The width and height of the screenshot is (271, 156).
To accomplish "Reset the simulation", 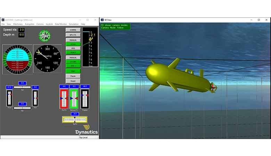I will pyautogui.click(x=73, y=81).
